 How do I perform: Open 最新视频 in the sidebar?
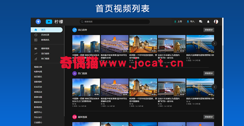45,49
